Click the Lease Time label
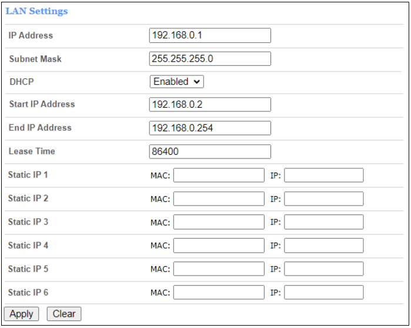411x328 pixels. coord(32,151)
